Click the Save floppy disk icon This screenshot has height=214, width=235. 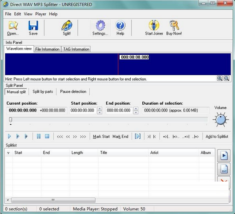pos(33,28)
